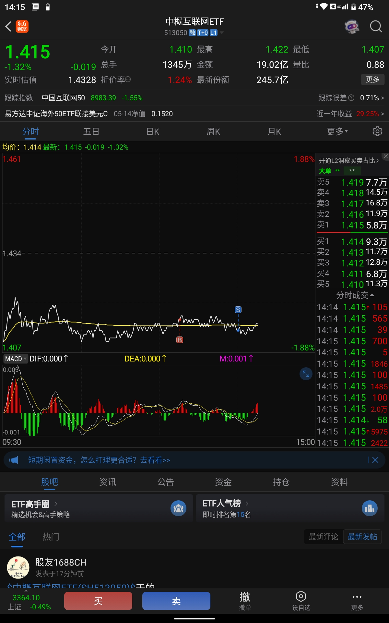Open the 资讯 tab

click(107, 482)
